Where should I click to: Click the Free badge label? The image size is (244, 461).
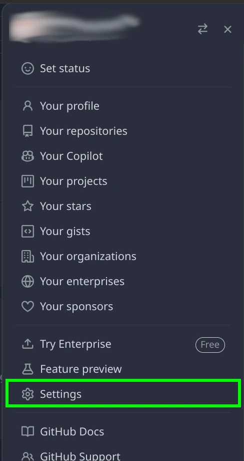(210, 345)
